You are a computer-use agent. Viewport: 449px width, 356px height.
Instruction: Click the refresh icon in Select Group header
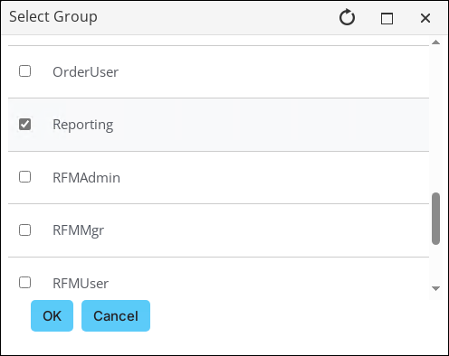pyautogui.click(x=347, y=17)
